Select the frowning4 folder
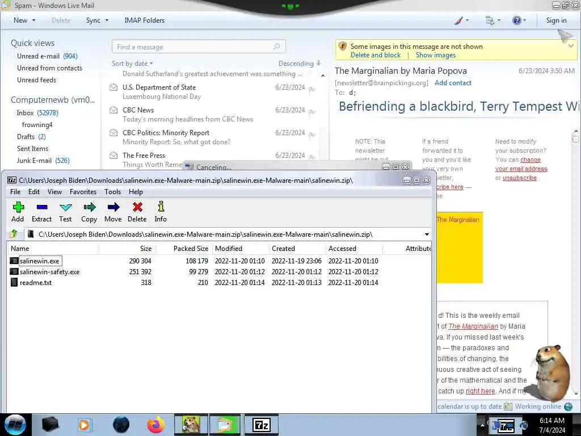581x436 pixels. [37, 125]
